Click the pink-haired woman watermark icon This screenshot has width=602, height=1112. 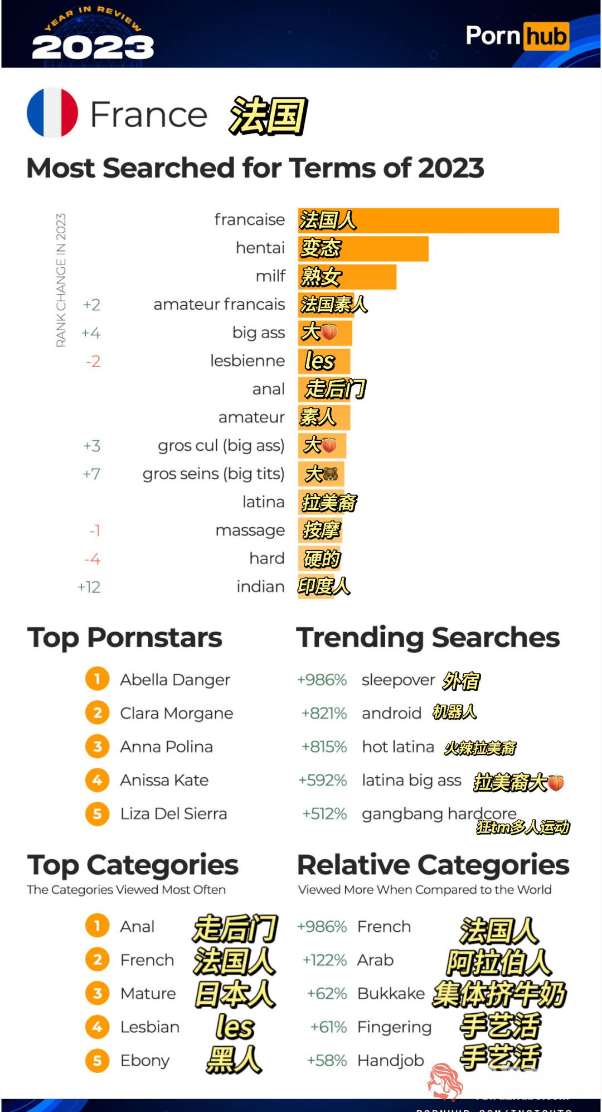[444, 1081]
